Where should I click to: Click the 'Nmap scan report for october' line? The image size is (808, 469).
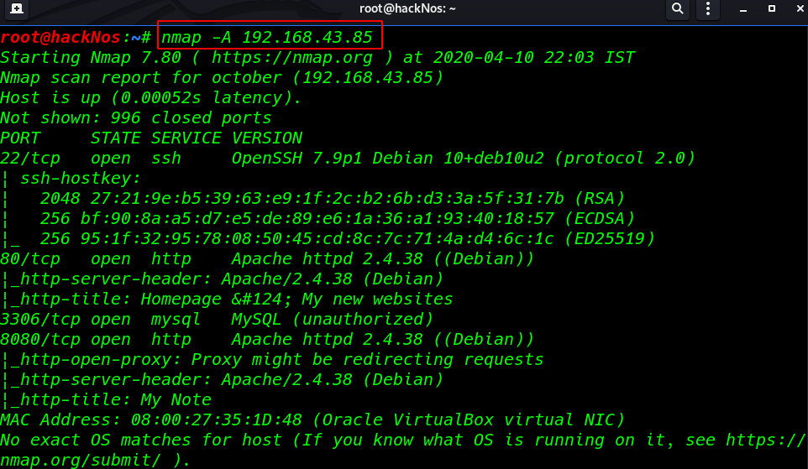tap(222, 77)
